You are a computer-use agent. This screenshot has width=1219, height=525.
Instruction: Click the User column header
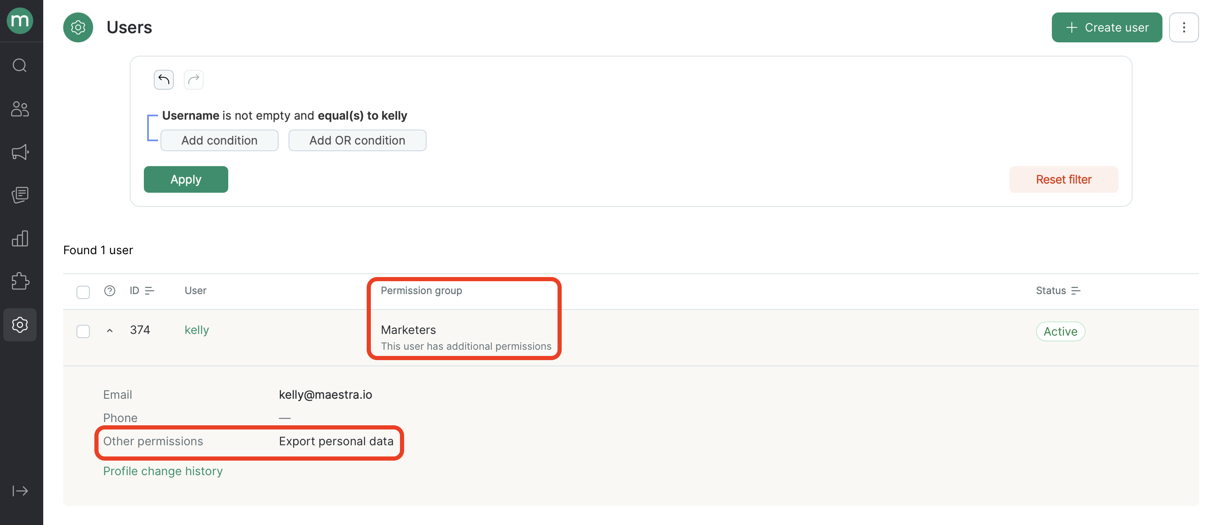click(195, 291)
